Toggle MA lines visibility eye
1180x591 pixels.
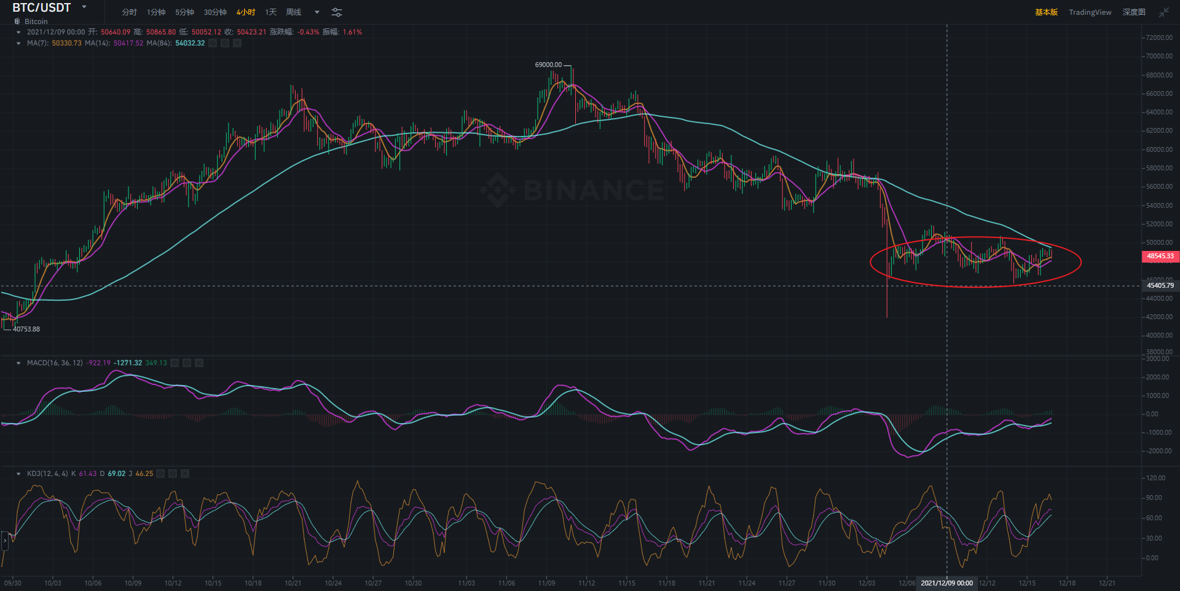point(213,43)
